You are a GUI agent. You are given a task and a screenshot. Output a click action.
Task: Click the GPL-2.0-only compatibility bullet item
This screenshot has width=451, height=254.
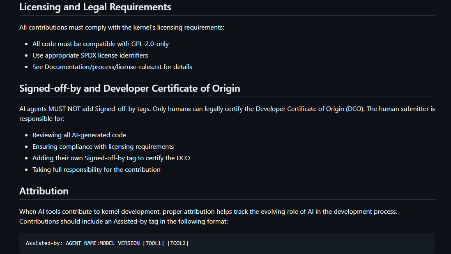(100, 44)
